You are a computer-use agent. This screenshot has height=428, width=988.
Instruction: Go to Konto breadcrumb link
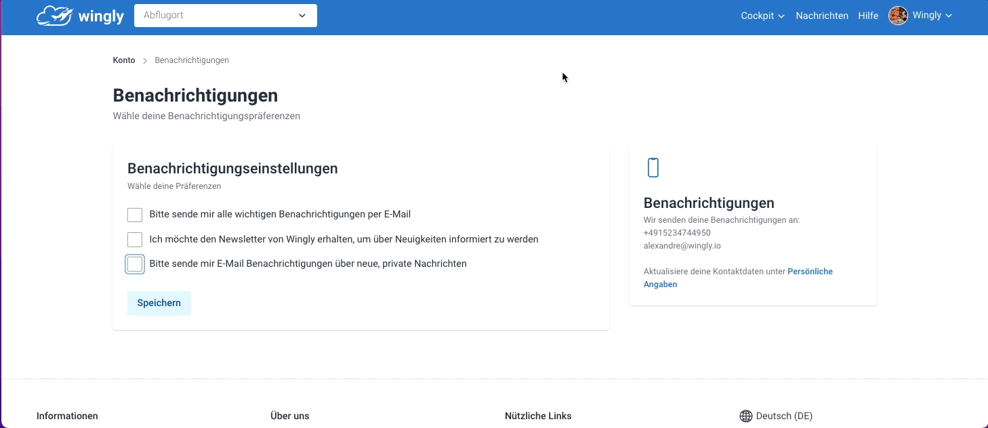pos(124,60)
